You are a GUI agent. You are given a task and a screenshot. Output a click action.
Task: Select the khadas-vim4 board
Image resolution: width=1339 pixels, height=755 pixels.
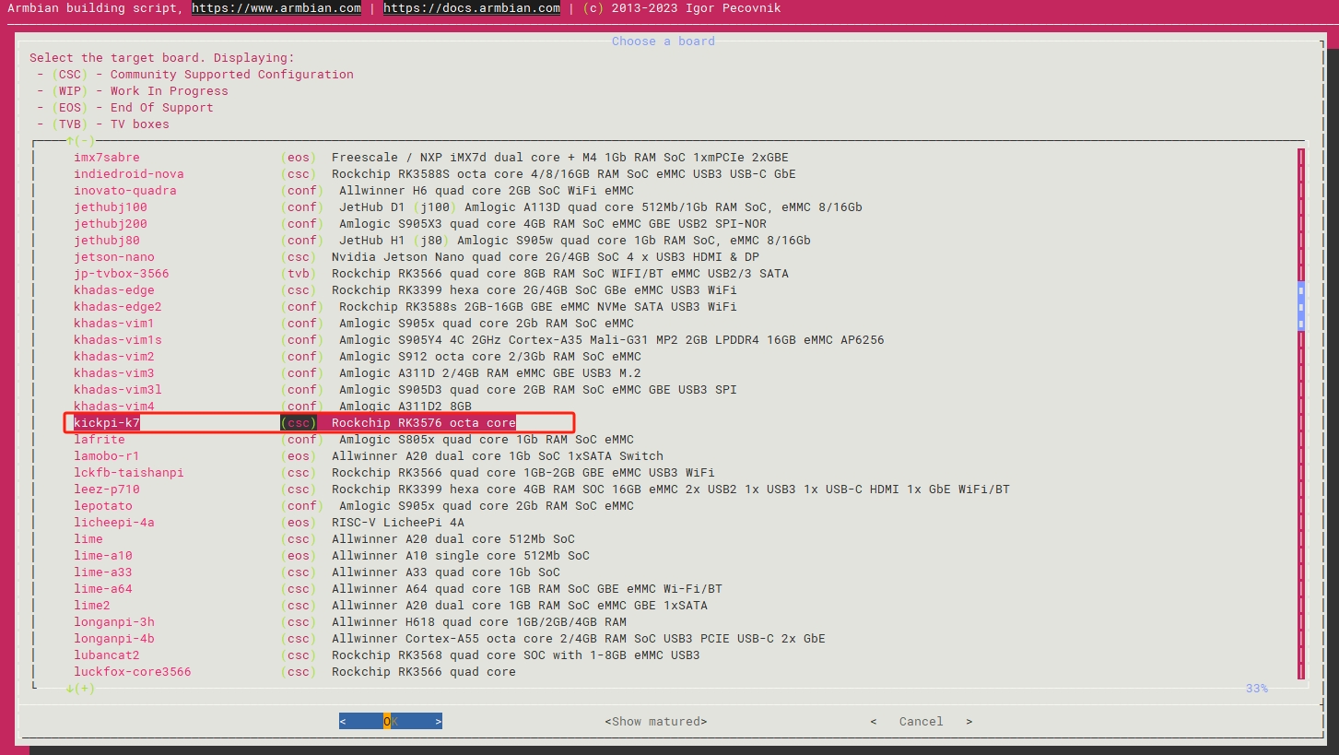click(x=114, y=407)
